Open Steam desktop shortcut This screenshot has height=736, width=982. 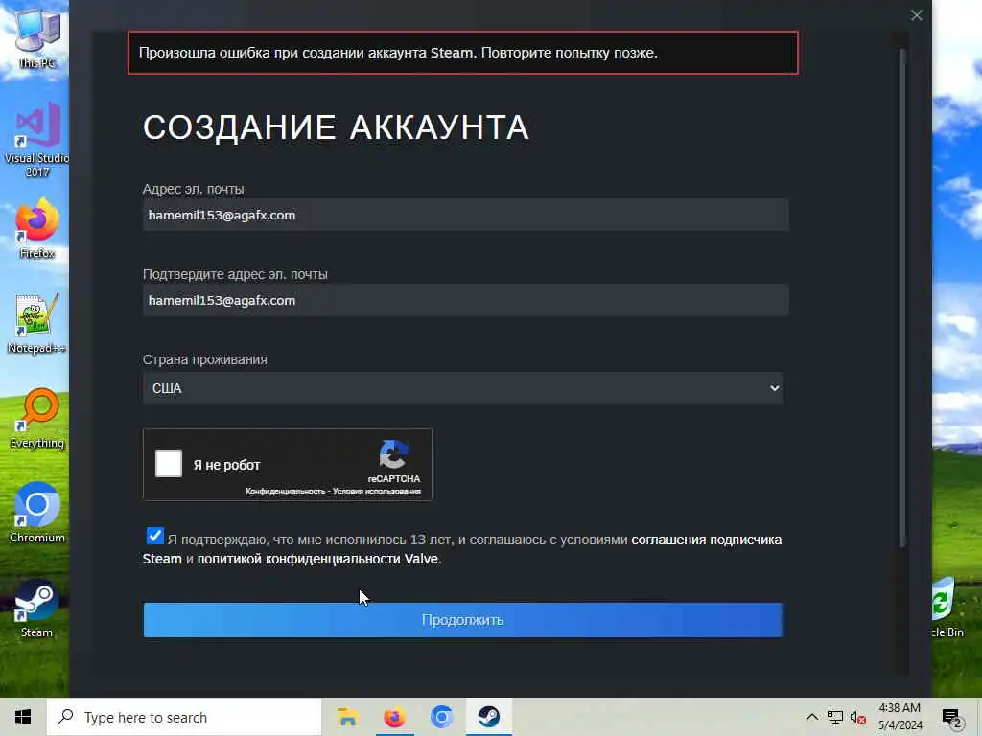(x=37, y=609)
